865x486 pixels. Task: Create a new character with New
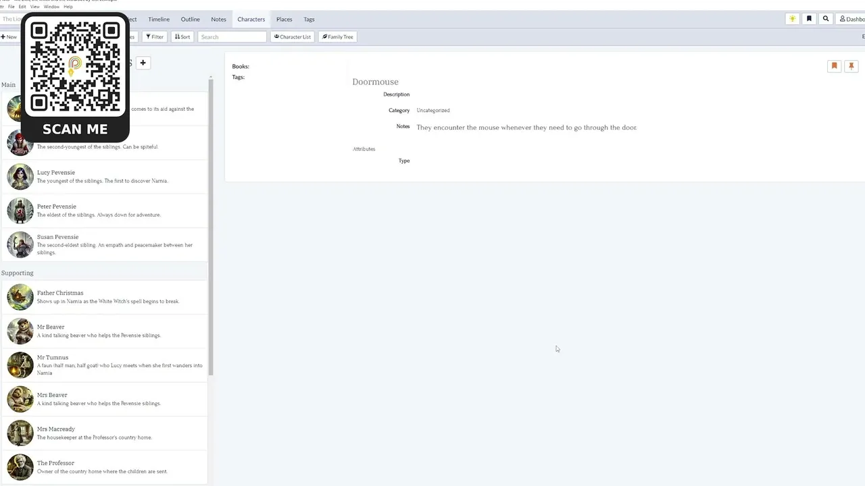pos(9,37)
